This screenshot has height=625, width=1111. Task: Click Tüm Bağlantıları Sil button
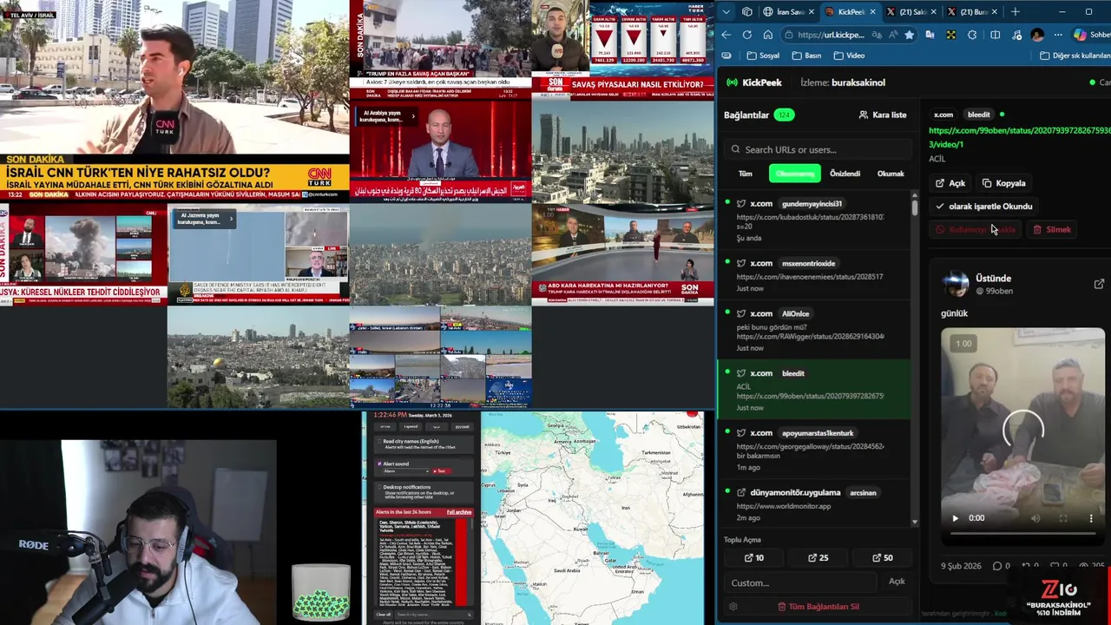[x=818, y=607]
